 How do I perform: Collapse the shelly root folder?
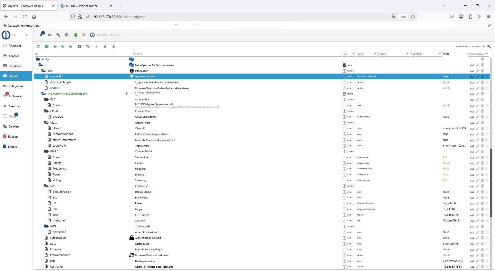tap(38, 59)
